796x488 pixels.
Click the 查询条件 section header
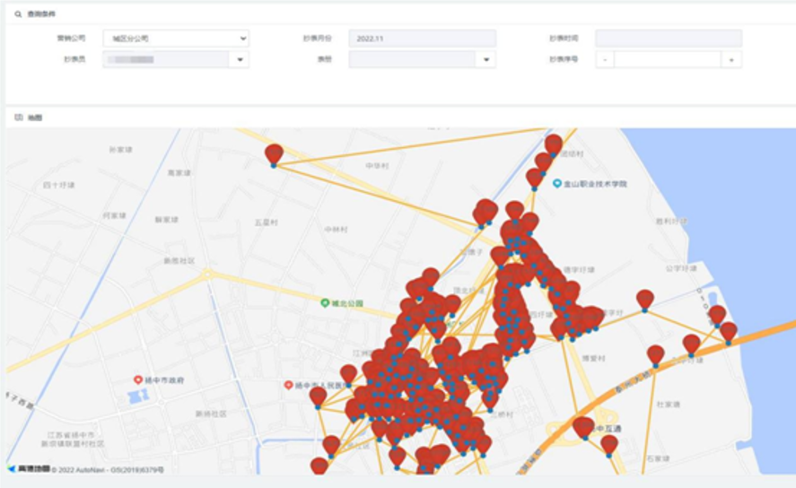[40, 14]
